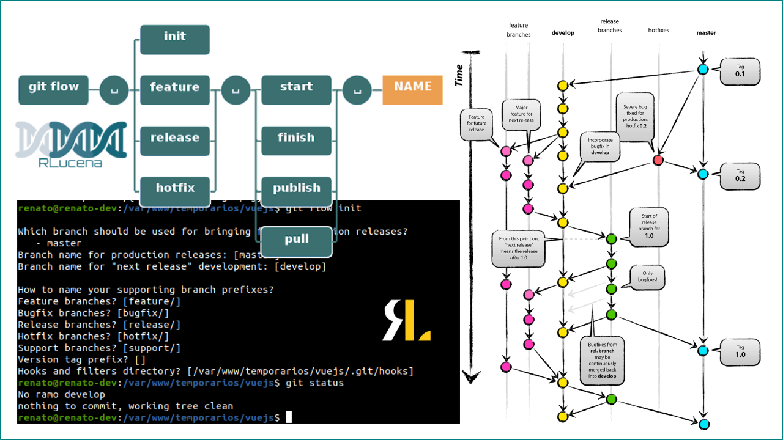Click the pink commit beside "Feature for future release"
The height and width of the screenshot is (440, 783).
(x=506, y=152)
